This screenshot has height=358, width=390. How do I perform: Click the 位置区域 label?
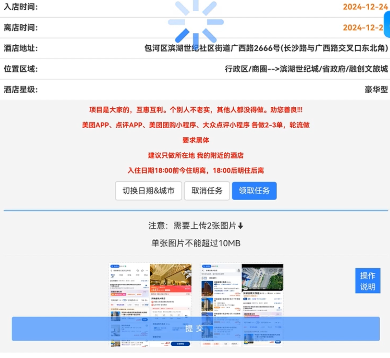click(x=21, y=69)
